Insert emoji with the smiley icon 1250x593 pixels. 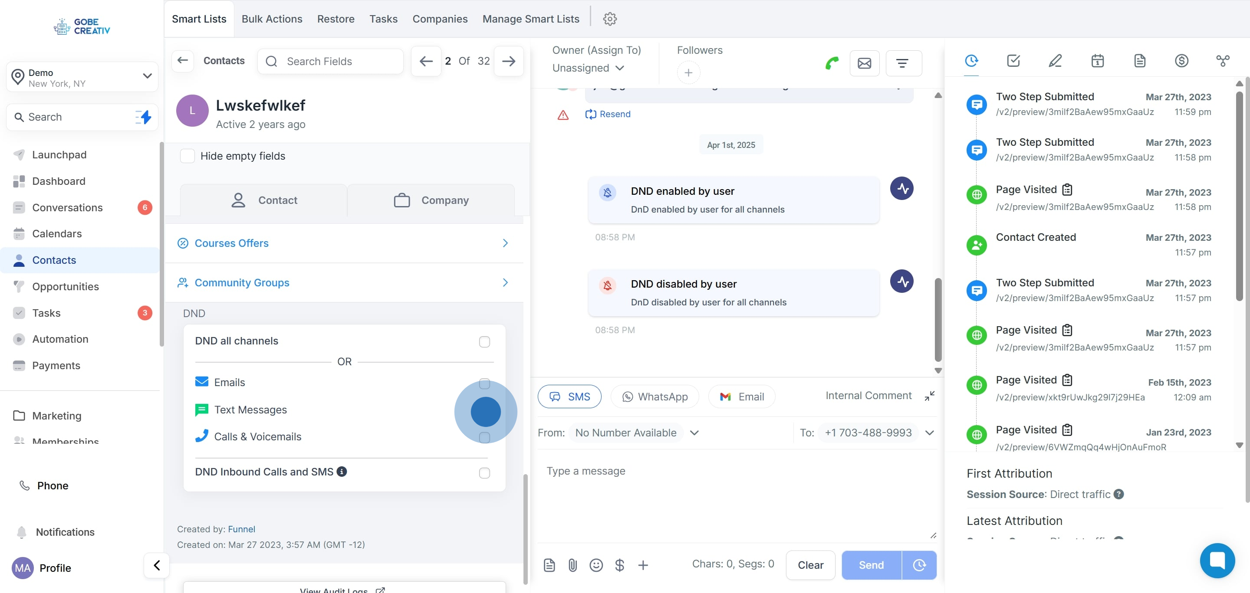click(596, 565)
